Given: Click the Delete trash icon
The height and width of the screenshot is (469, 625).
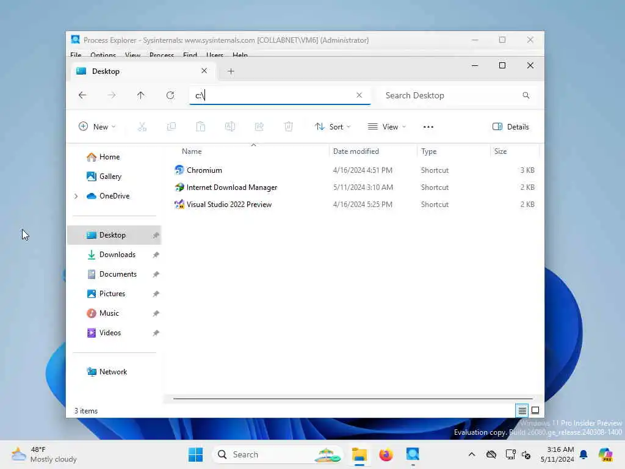Looking at the screenshot, I should pos(289,127).
